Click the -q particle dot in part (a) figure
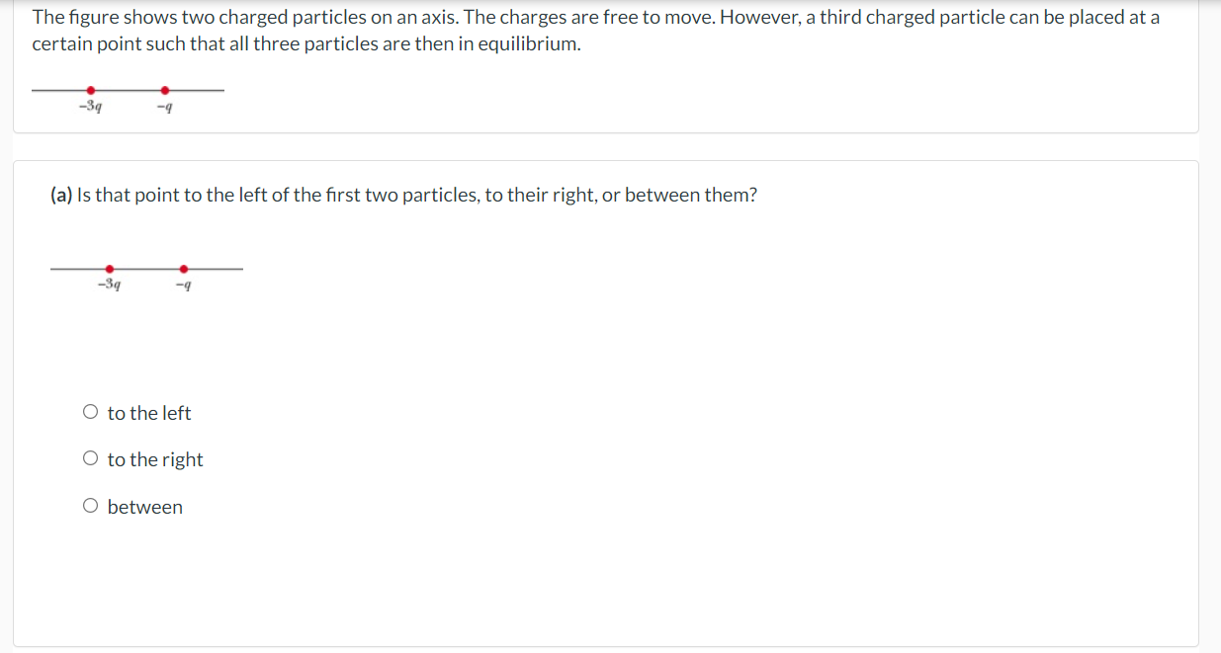Viewport: 1221px width, 653px height. point(183,267)
